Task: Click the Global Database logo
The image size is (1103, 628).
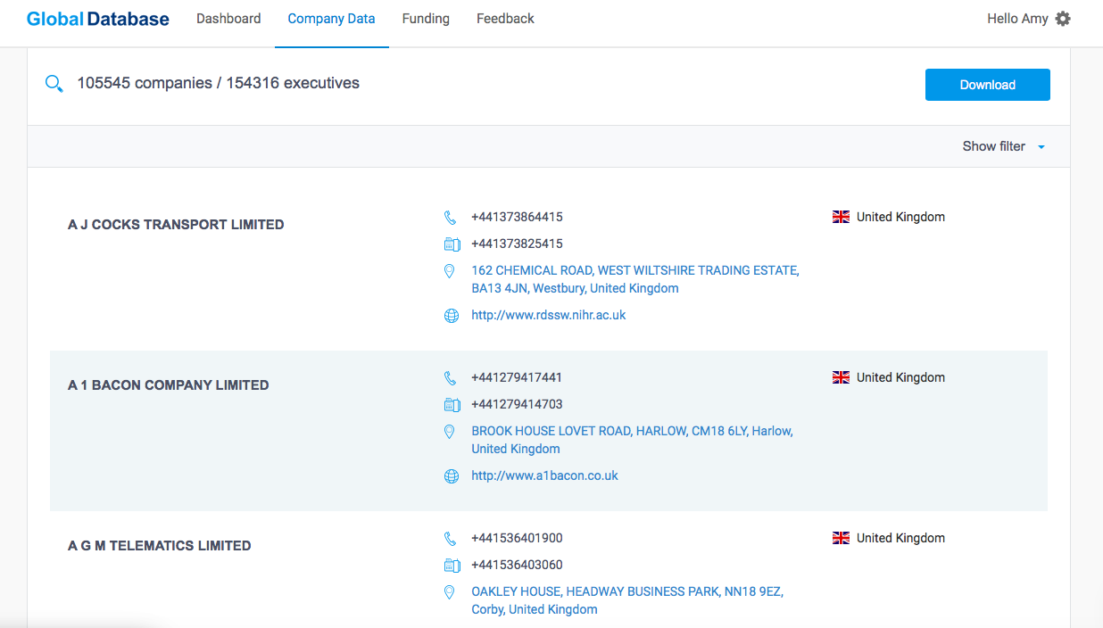Action: point(98,19)
